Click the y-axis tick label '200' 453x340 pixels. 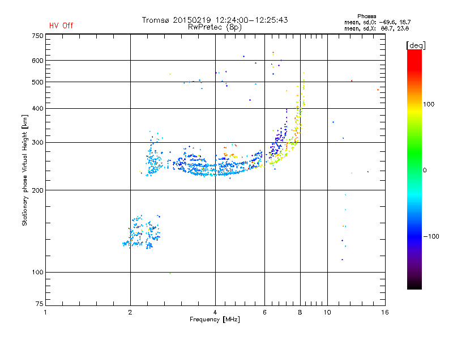(37, 190)
